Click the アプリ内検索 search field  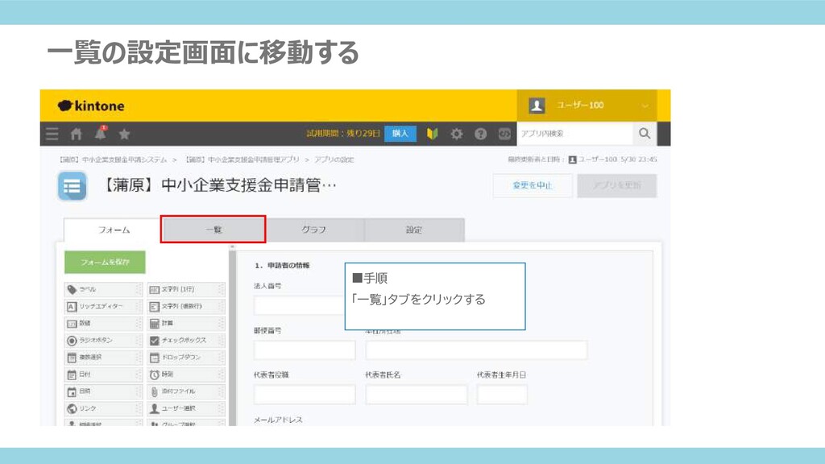pyautogui.click(x=574, y=134)
